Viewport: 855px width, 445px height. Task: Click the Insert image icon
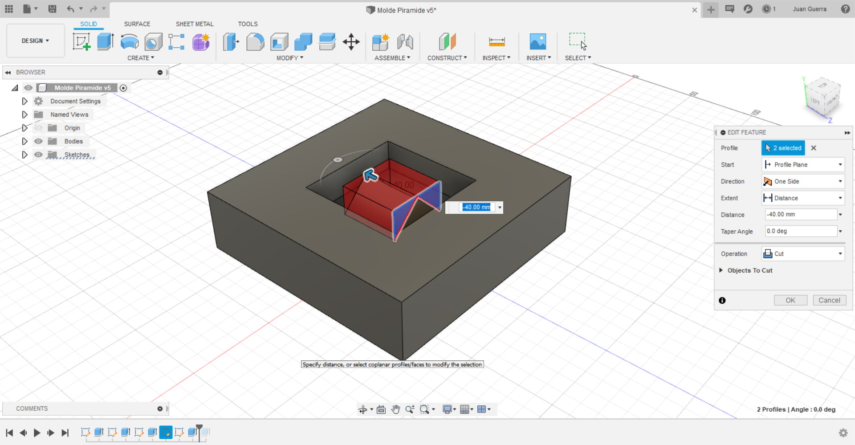click(538, 42)
